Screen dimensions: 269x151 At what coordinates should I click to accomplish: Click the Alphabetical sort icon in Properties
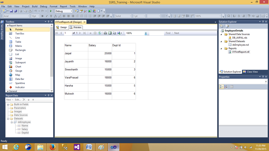(x=226, y=87)
